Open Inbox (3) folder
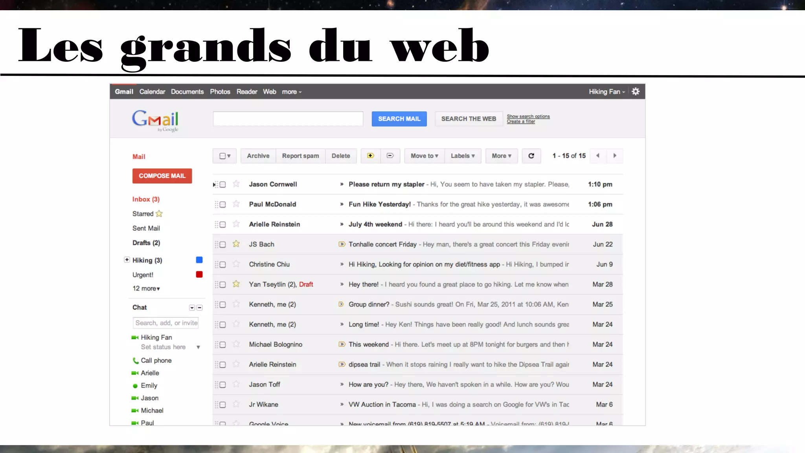Viewport: 805px width, 453px height. coord(146,199)
